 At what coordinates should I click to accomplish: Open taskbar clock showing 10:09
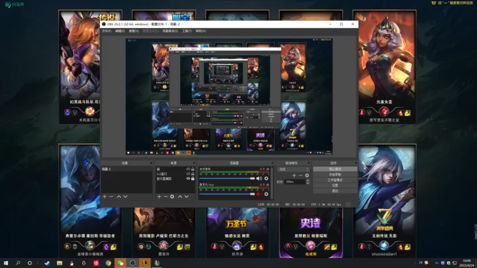467,263
